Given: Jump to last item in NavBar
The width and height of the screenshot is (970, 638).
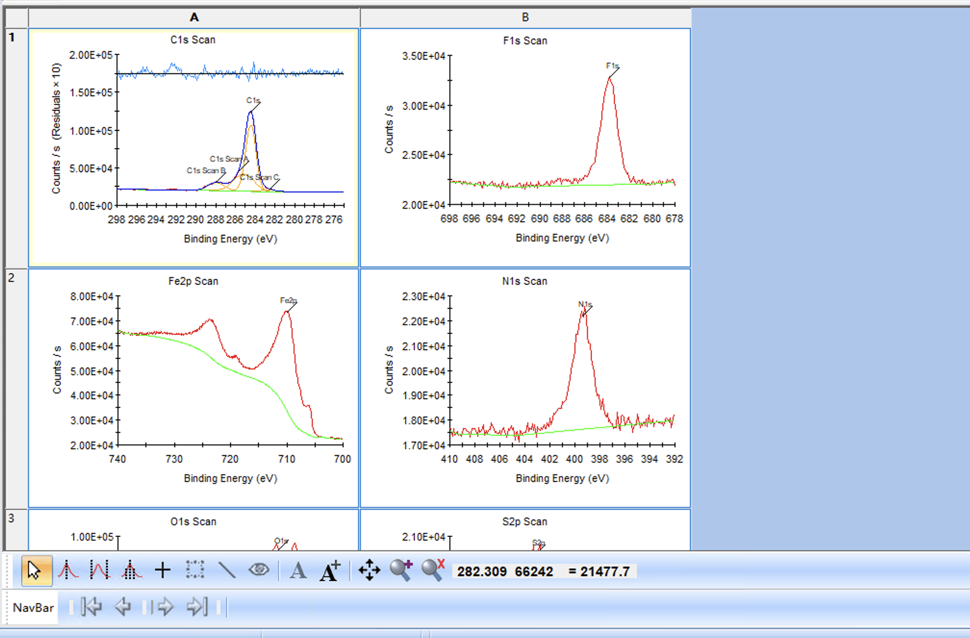Looking at the screenshot, I should click(197, 607).
